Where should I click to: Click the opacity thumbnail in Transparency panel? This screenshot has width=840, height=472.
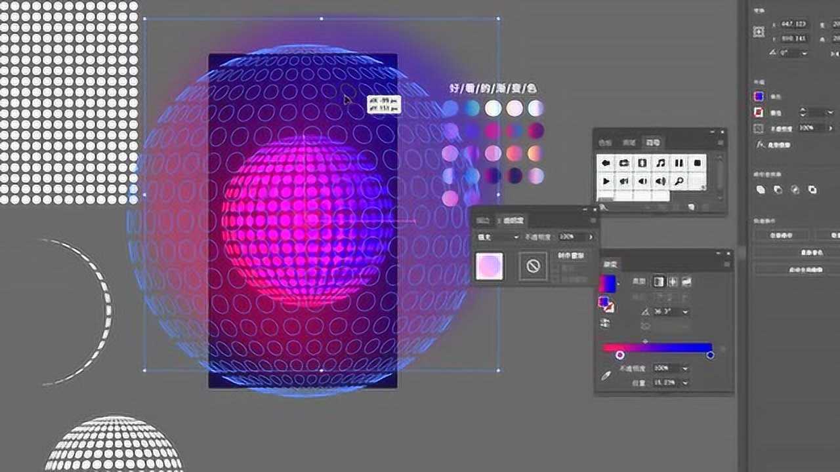489,266
